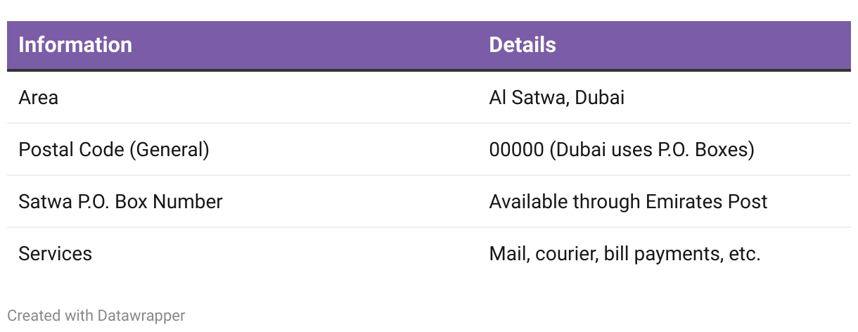Select the Services row label
The width and height of the screenshot is (858, 332).
(55, 254)
